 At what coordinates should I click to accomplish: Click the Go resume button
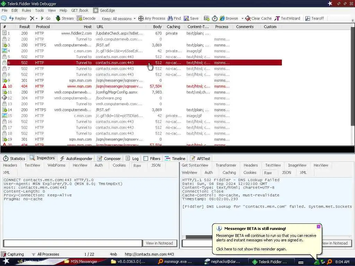[x=45, y=18]
